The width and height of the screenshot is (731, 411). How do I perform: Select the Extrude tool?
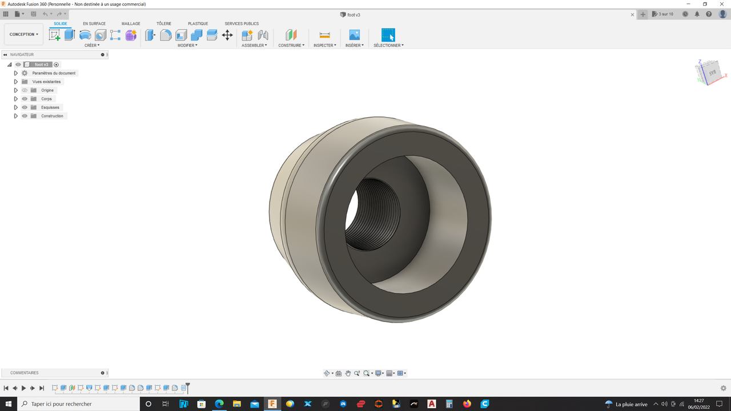(70, 35)
